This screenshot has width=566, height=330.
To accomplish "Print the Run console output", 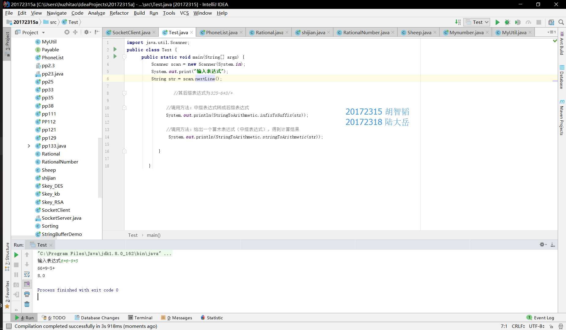I will pyautogui.click(x=27, y=294).
